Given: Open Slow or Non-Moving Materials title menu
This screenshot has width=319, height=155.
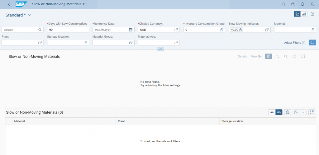Looking at the screenshot, I should pyautogui.click(x=58, y=4).
